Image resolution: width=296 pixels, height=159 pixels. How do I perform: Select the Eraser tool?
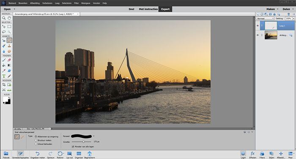point(9,60)
